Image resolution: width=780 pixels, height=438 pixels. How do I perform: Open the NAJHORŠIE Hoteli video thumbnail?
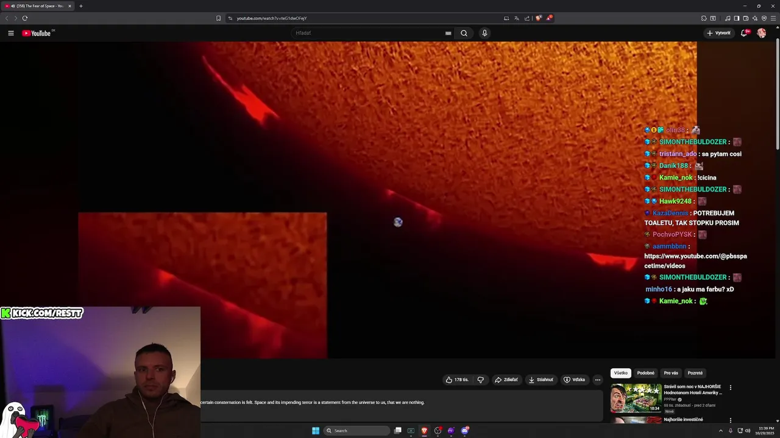point(636,398)
